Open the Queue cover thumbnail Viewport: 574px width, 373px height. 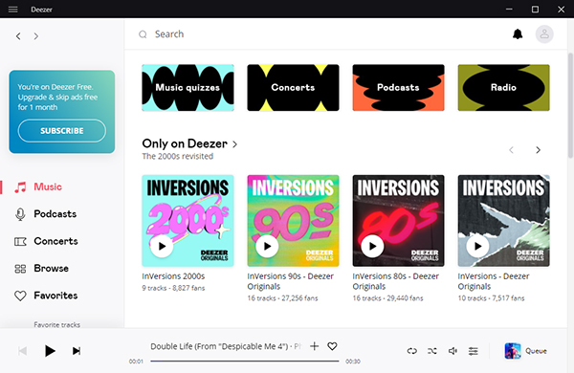(513, 351)
